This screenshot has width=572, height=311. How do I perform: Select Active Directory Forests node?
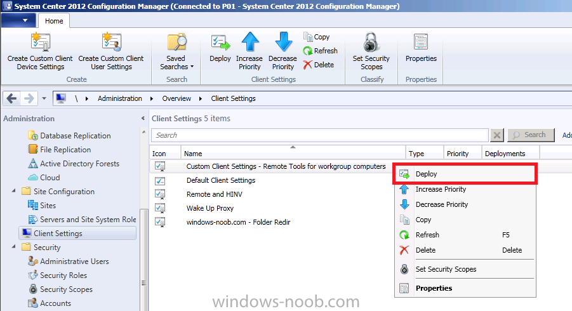tap(74, 164)
